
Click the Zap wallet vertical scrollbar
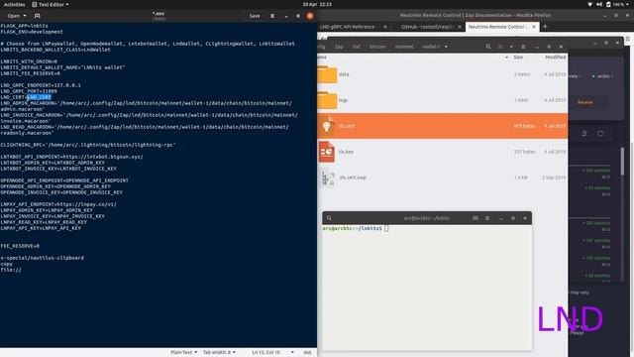(622, 161)
